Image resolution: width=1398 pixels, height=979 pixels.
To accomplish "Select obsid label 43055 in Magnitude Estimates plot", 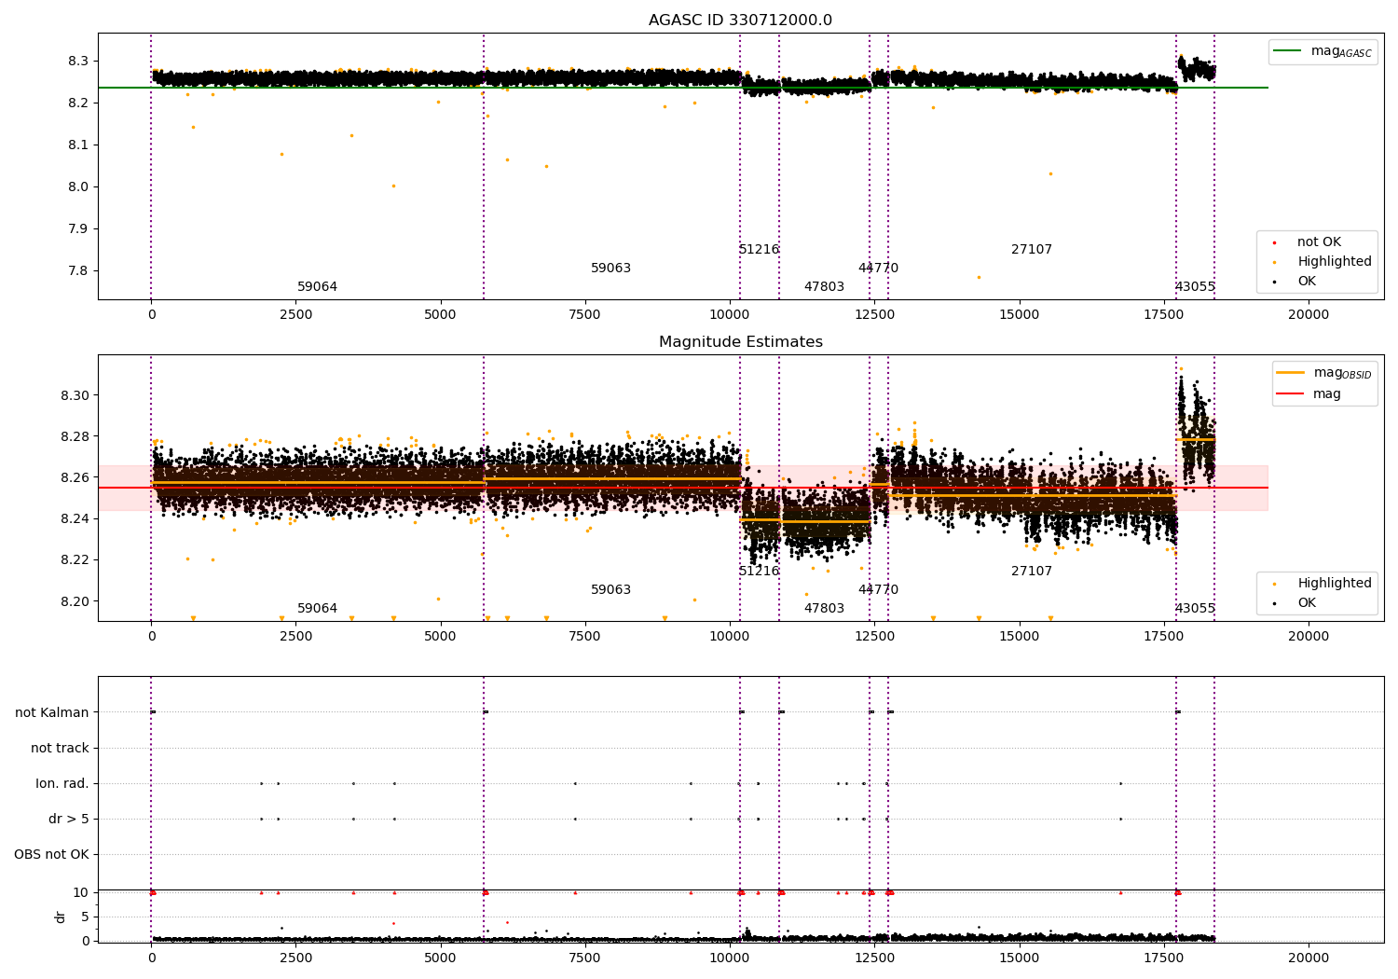I will pos(1195,609).
